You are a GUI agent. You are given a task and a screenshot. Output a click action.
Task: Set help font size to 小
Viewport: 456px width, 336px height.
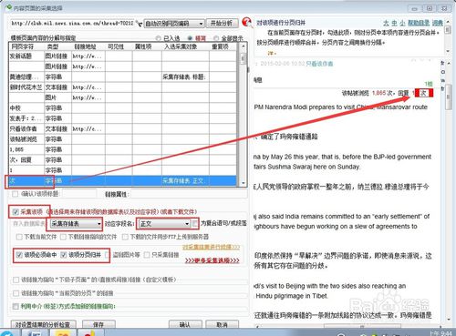[x=402, y=23]
